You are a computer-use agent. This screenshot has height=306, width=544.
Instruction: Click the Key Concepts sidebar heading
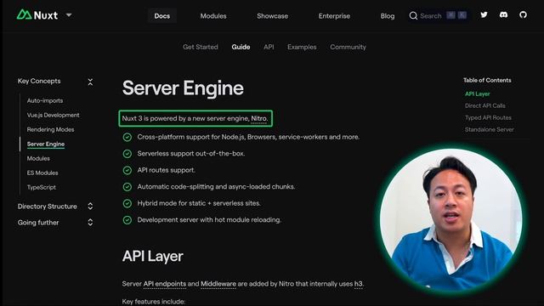(x=39, y=82)
